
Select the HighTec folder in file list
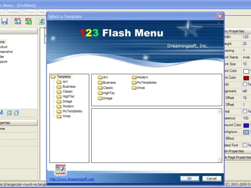click(106, 93)
